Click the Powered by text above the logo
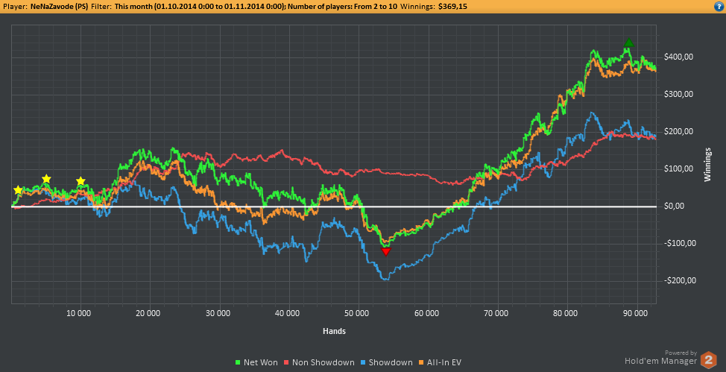The image size is (726, 372). [x=681, y=353]
